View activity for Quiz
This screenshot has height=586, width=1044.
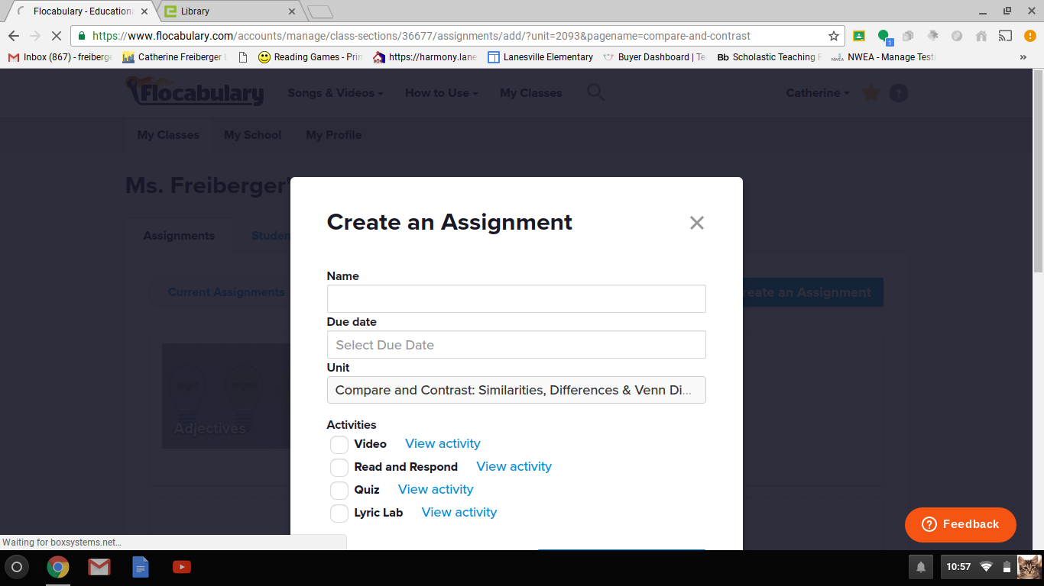click(x=436, y=490)
